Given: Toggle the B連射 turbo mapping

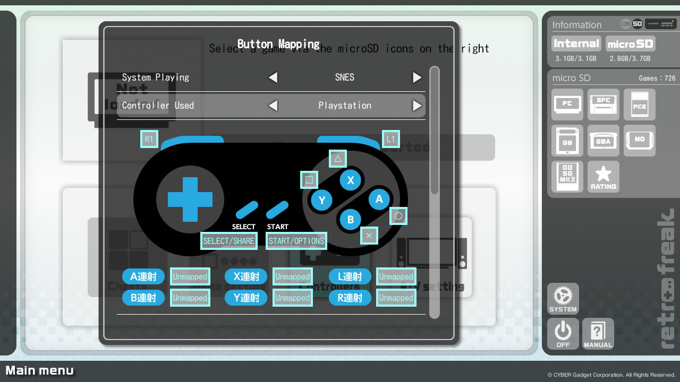Looking at the screenshot, I should click(x=143, y=297).
